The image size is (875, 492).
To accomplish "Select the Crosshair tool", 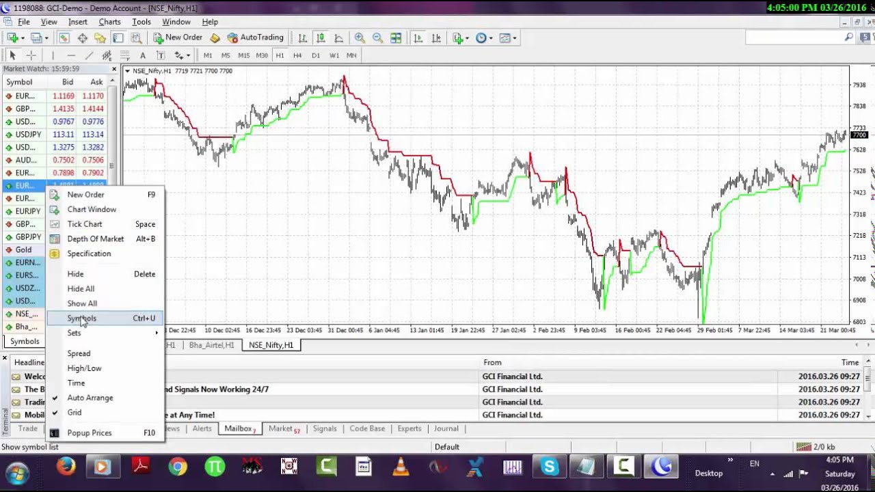I will point(31,55).
